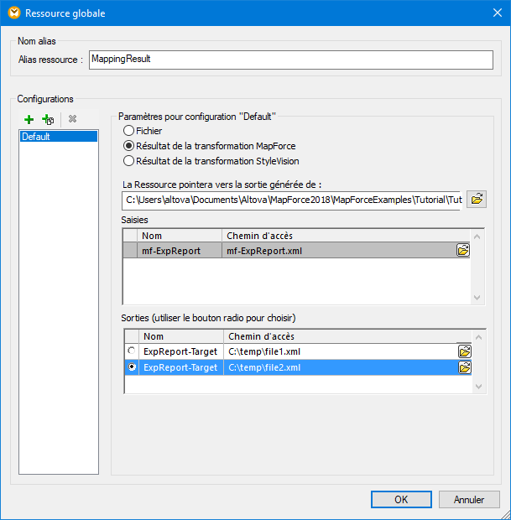
Task: Browse folder icon for file1.xml output
Action: [x=463, y=351]
